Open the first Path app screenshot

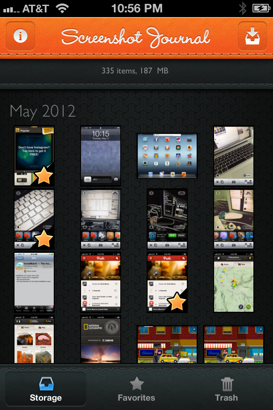click(101, 282)
